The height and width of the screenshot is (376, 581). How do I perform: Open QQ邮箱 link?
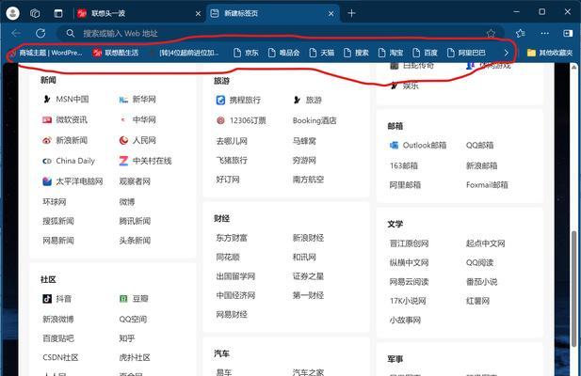pos(480,146)
